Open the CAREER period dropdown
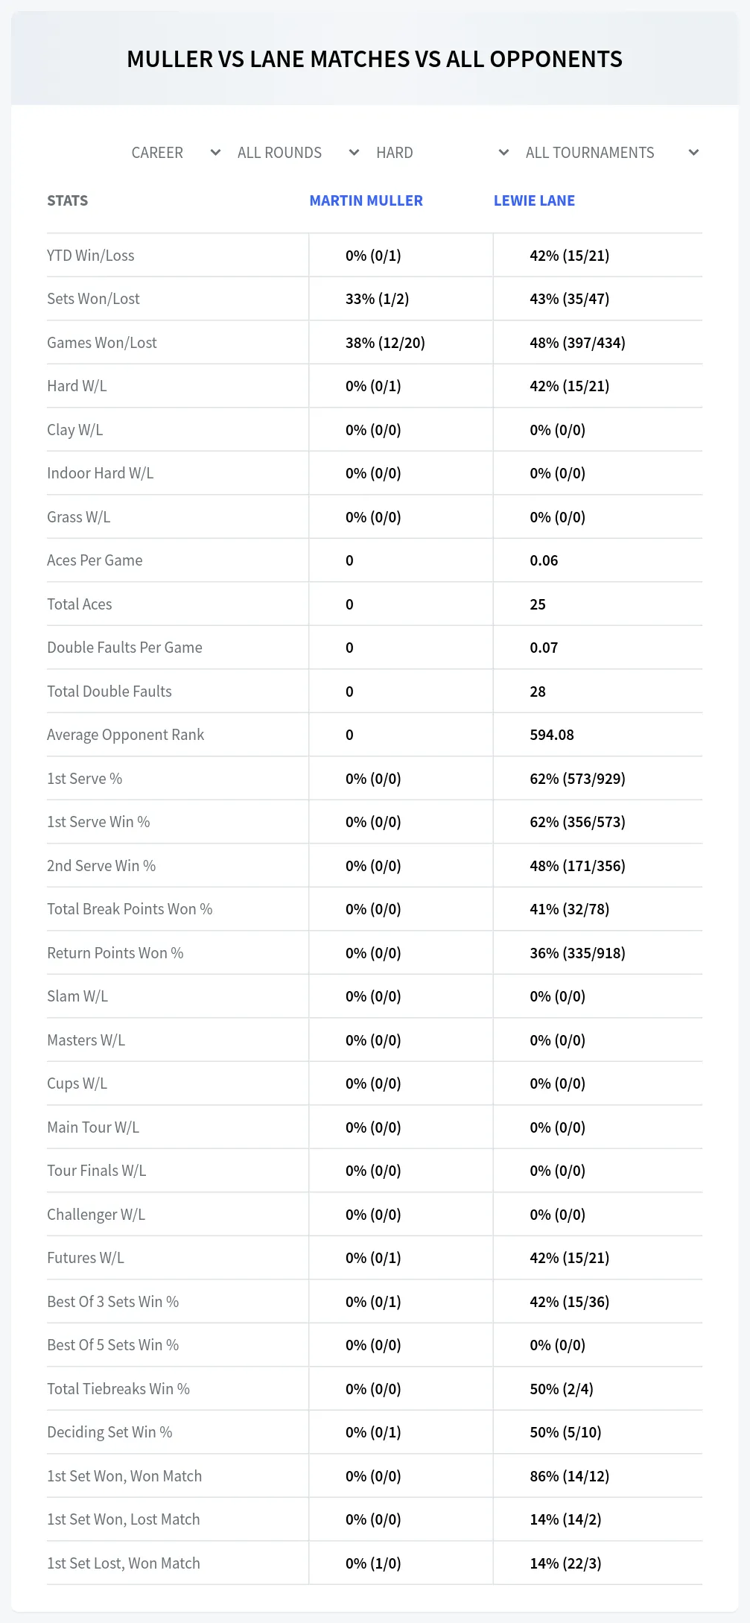Image resolution: width=750 pixels, height=1623 pixels. click(x=175, y=153)
